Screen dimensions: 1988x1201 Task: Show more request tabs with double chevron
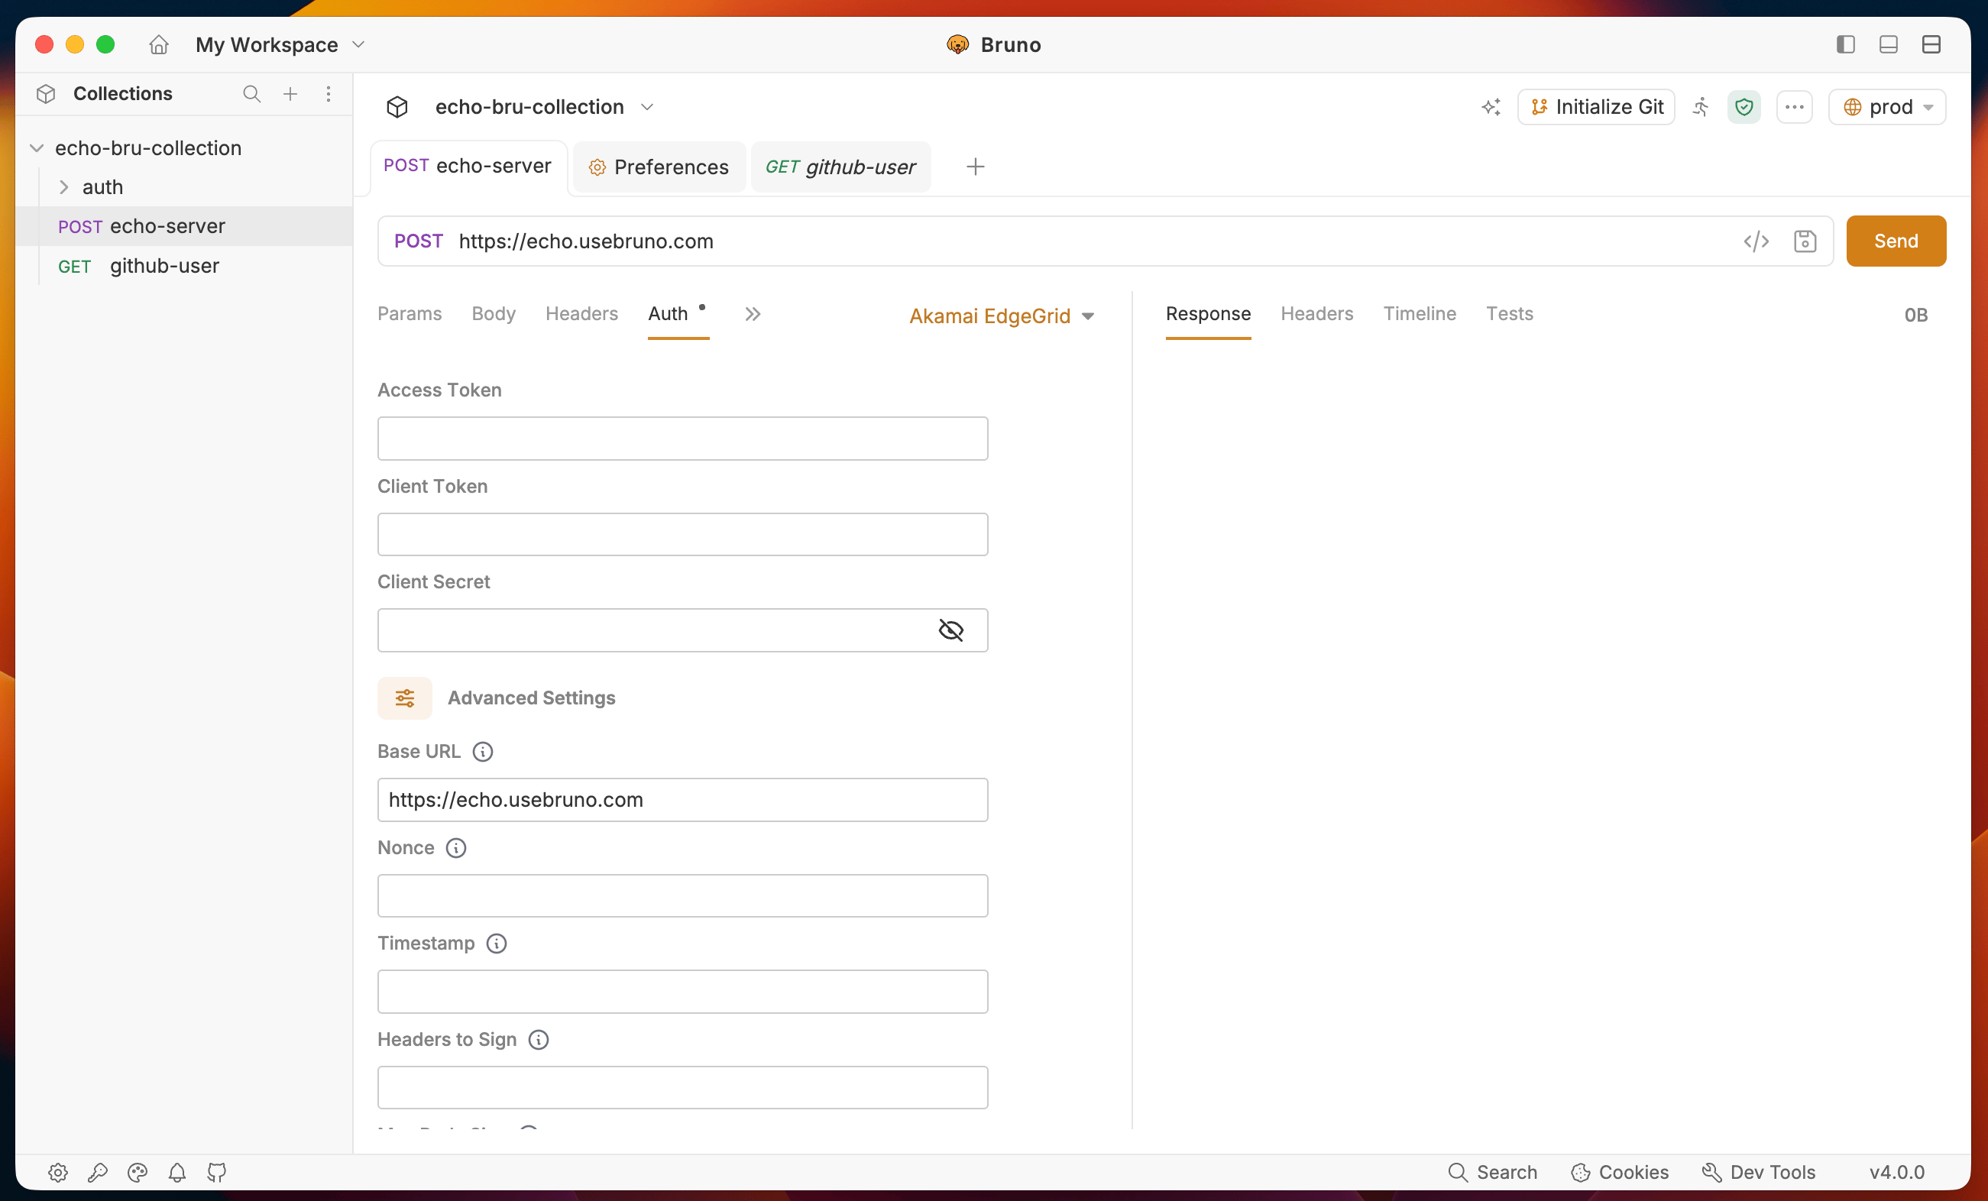pyautogui.click(x=752, y=314)
